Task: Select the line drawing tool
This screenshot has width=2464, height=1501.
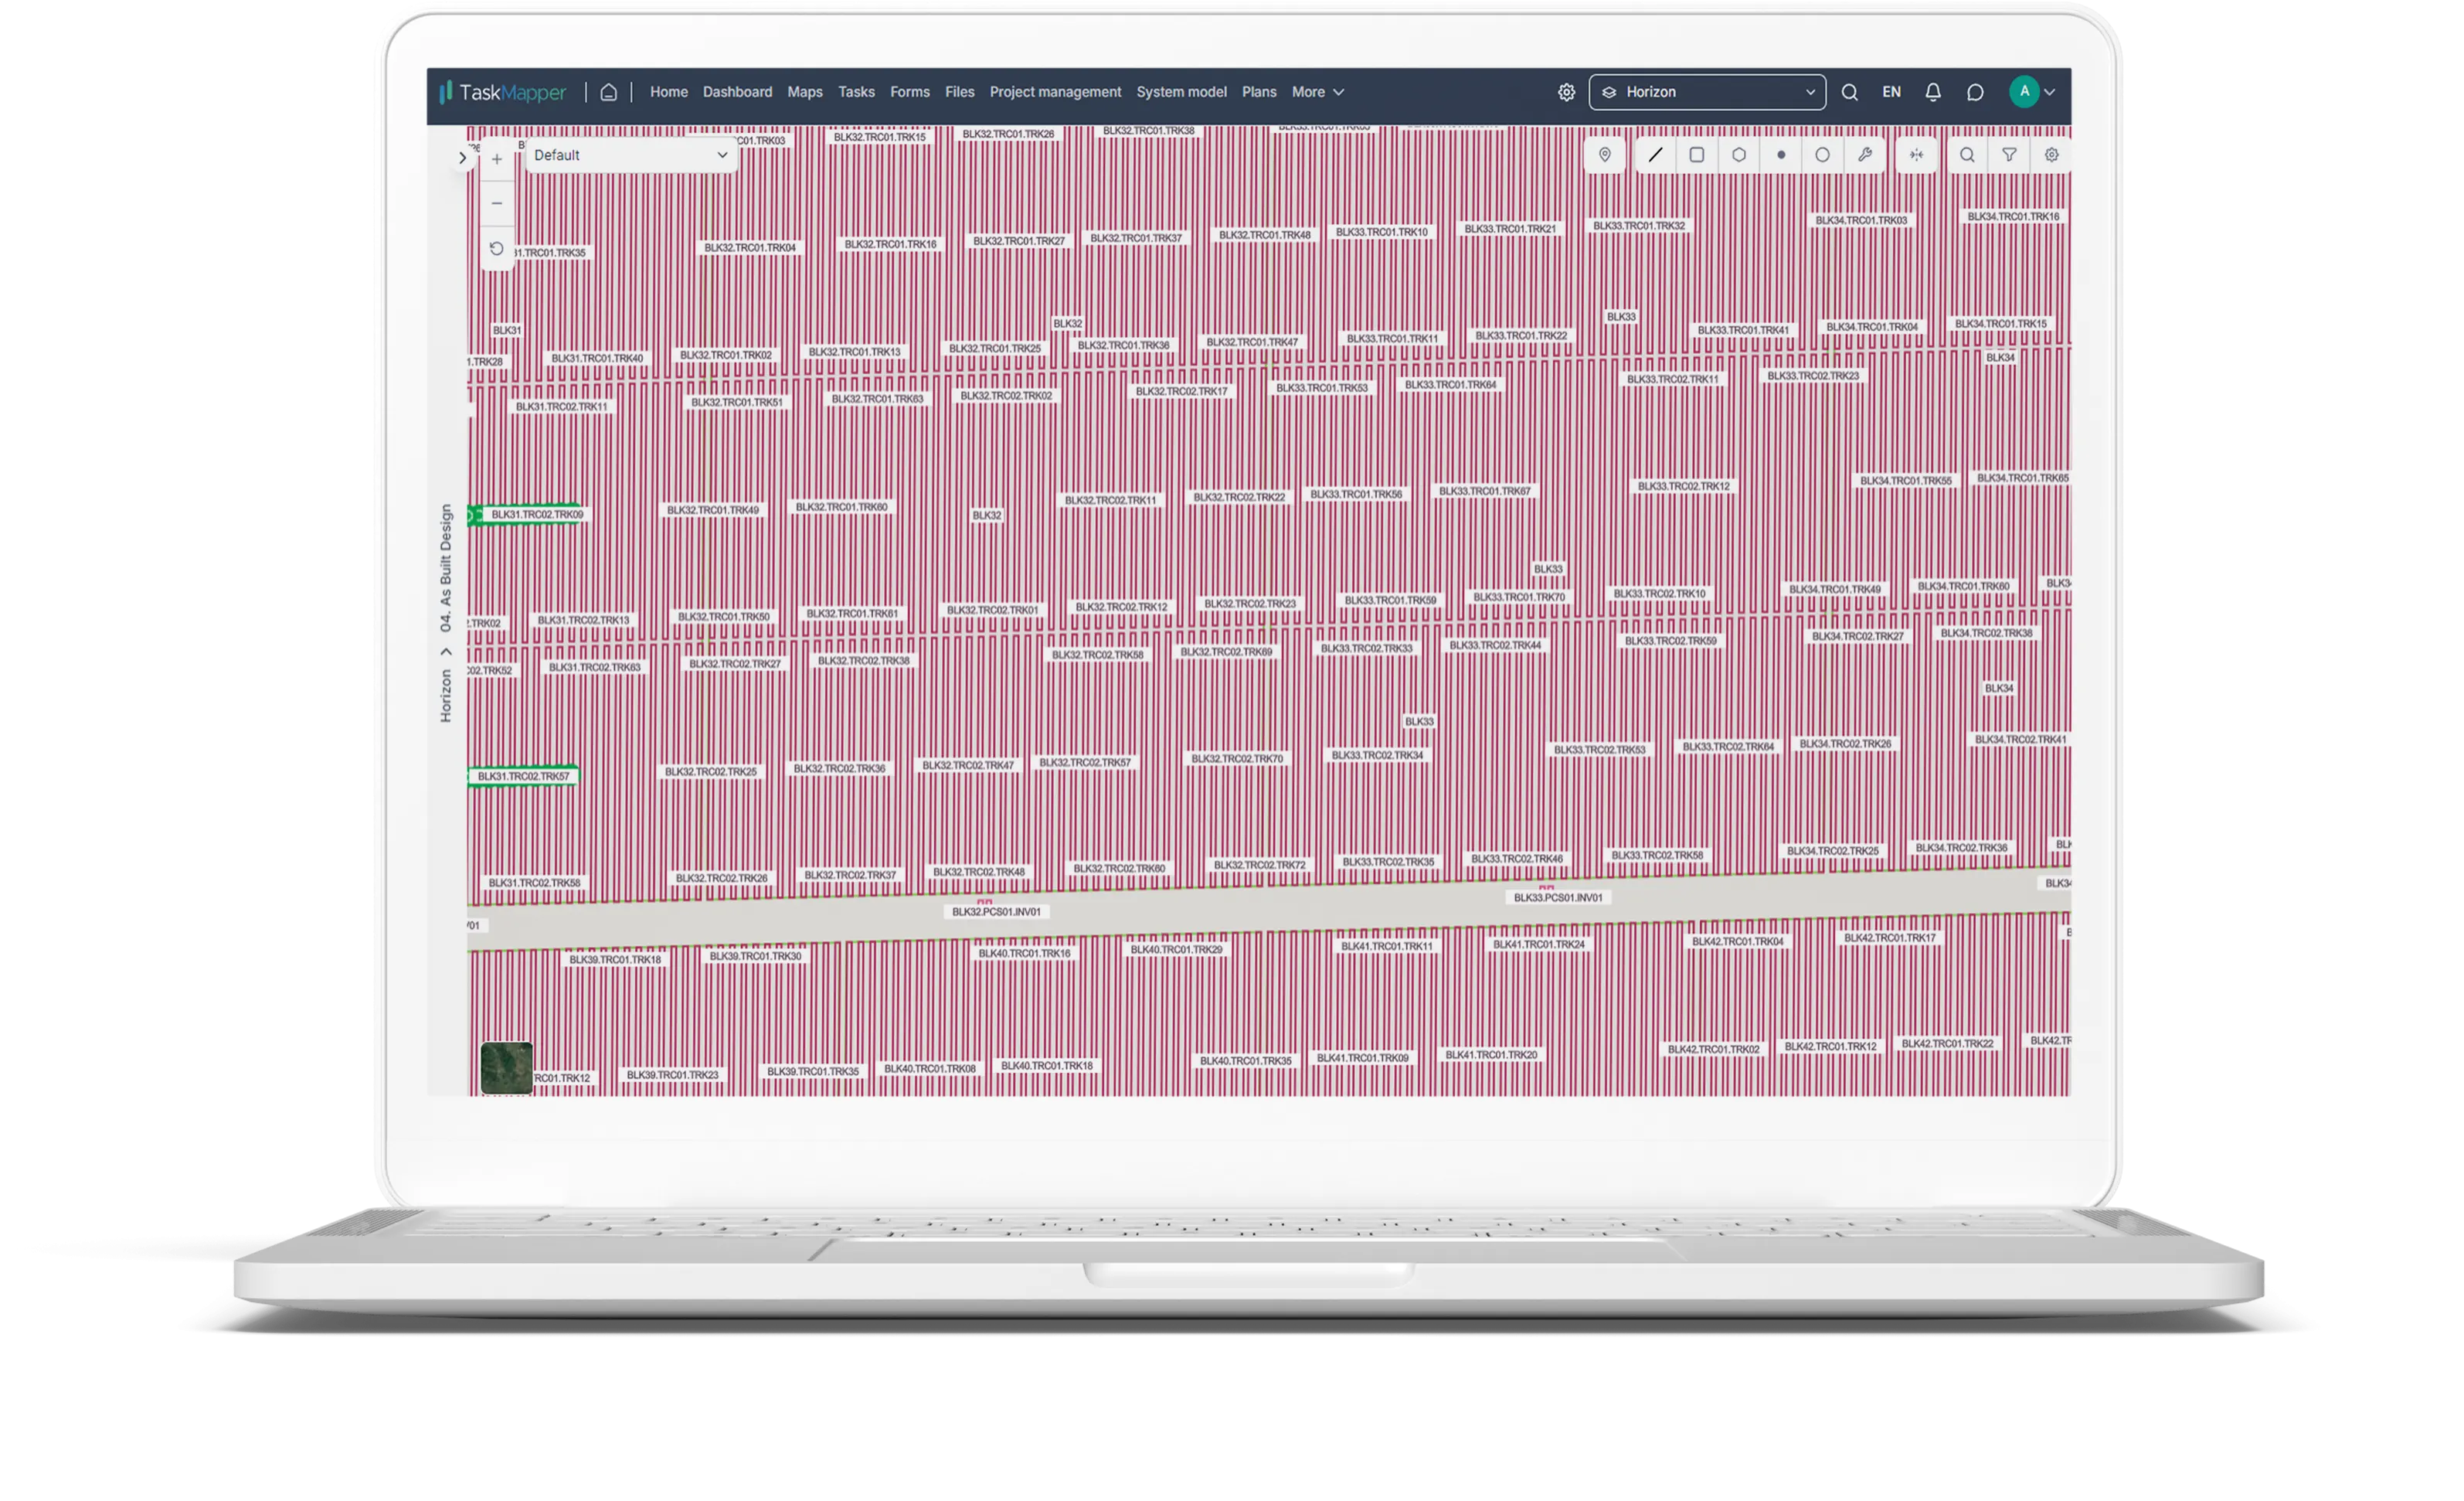Action: pos(1655,155)
